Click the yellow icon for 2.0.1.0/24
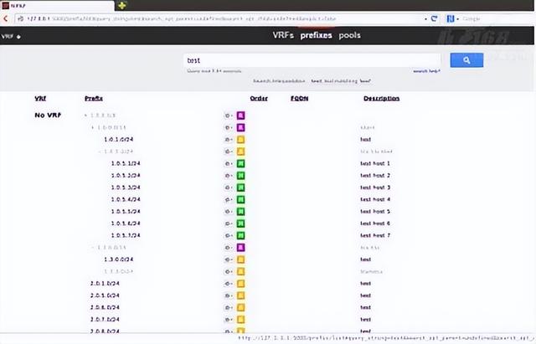The image size is (536, 344). 240,284
